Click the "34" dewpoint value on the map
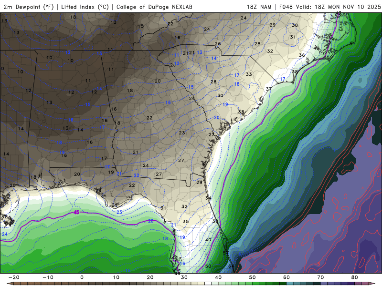Screen dimensions: 382x286 [x=208, y=198]
